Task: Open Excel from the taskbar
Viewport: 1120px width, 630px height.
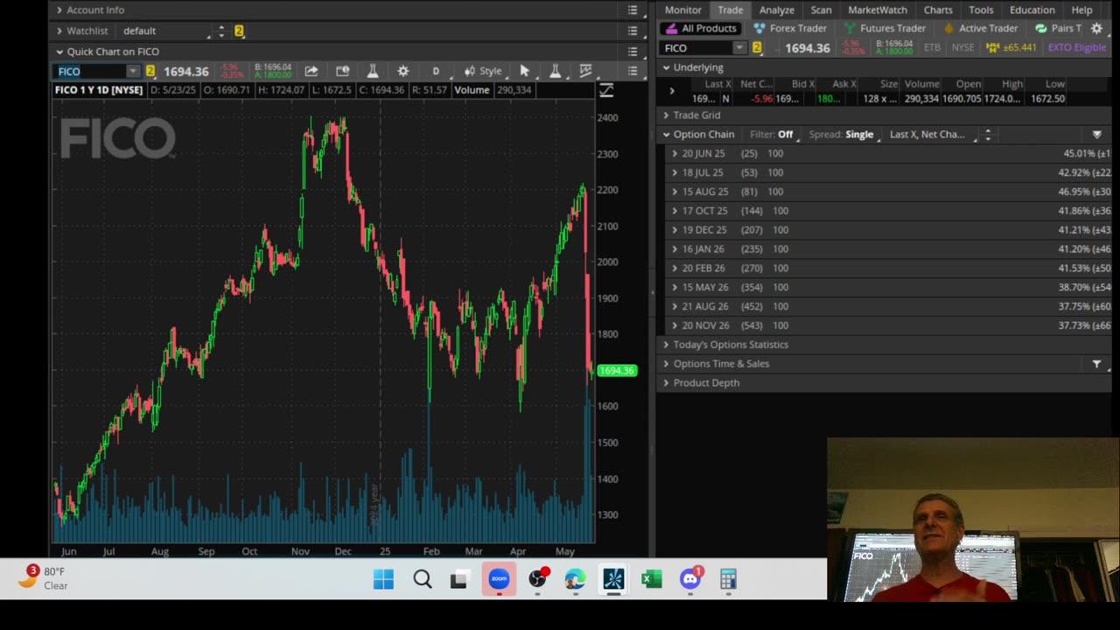Action: 652,579
